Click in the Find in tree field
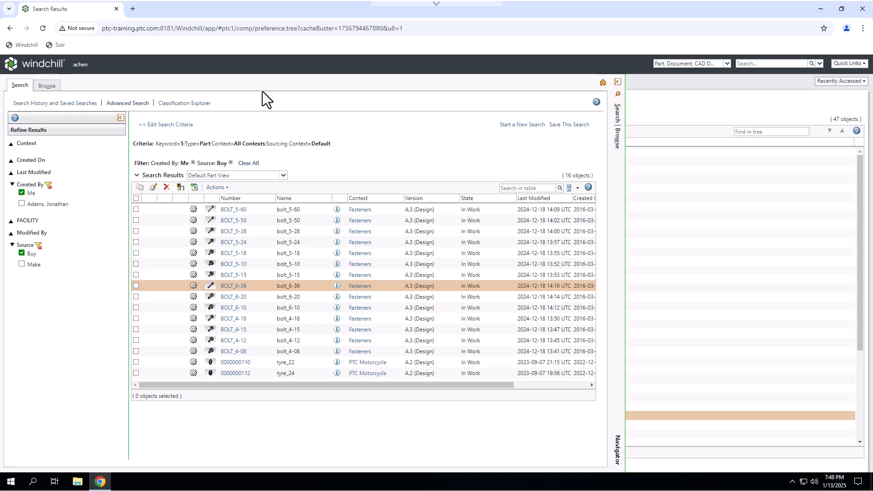 tap(771, 132)
